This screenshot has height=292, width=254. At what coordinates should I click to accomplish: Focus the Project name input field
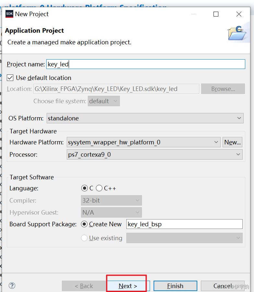coord(146,64)
